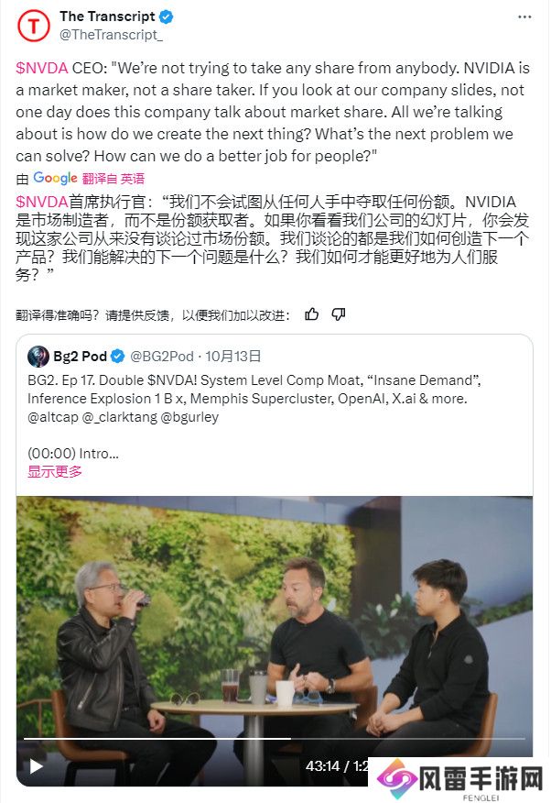The height and width of the screenshot is (803, 551).
Task: Click the $NVDA cashtag in English text
Action: 41,68
